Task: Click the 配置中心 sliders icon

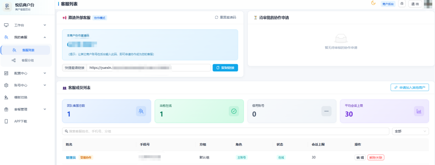Action: click(6, 73)
